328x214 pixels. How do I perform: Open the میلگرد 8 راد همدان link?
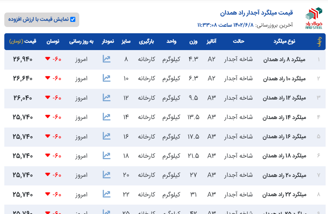point(284,59)
